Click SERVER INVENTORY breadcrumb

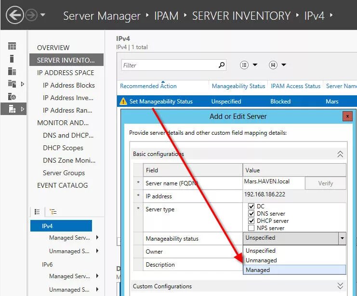tap(241, 16)
